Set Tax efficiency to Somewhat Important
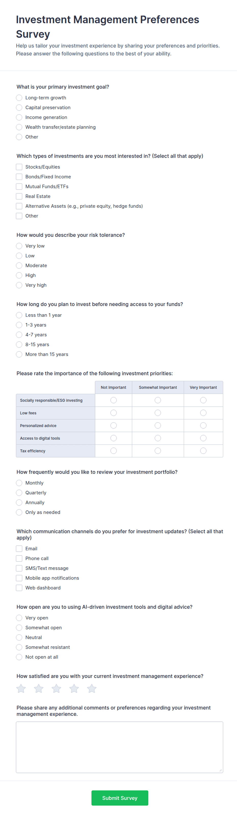 coord(158,451)
